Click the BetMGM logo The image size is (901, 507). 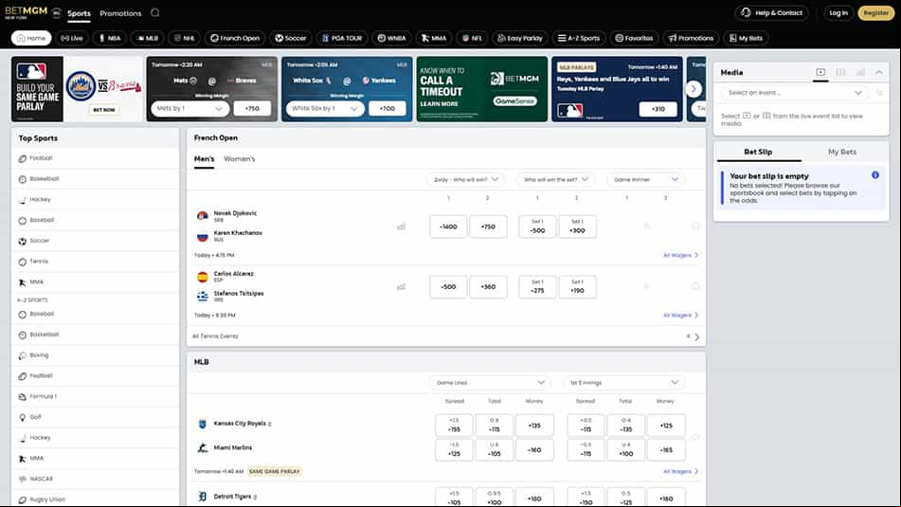click(26, 12)
